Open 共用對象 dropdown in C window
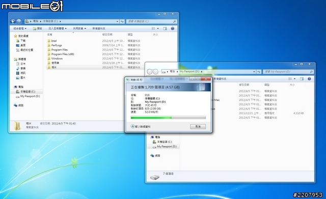326x199 pixels. (x=79, y=28)
